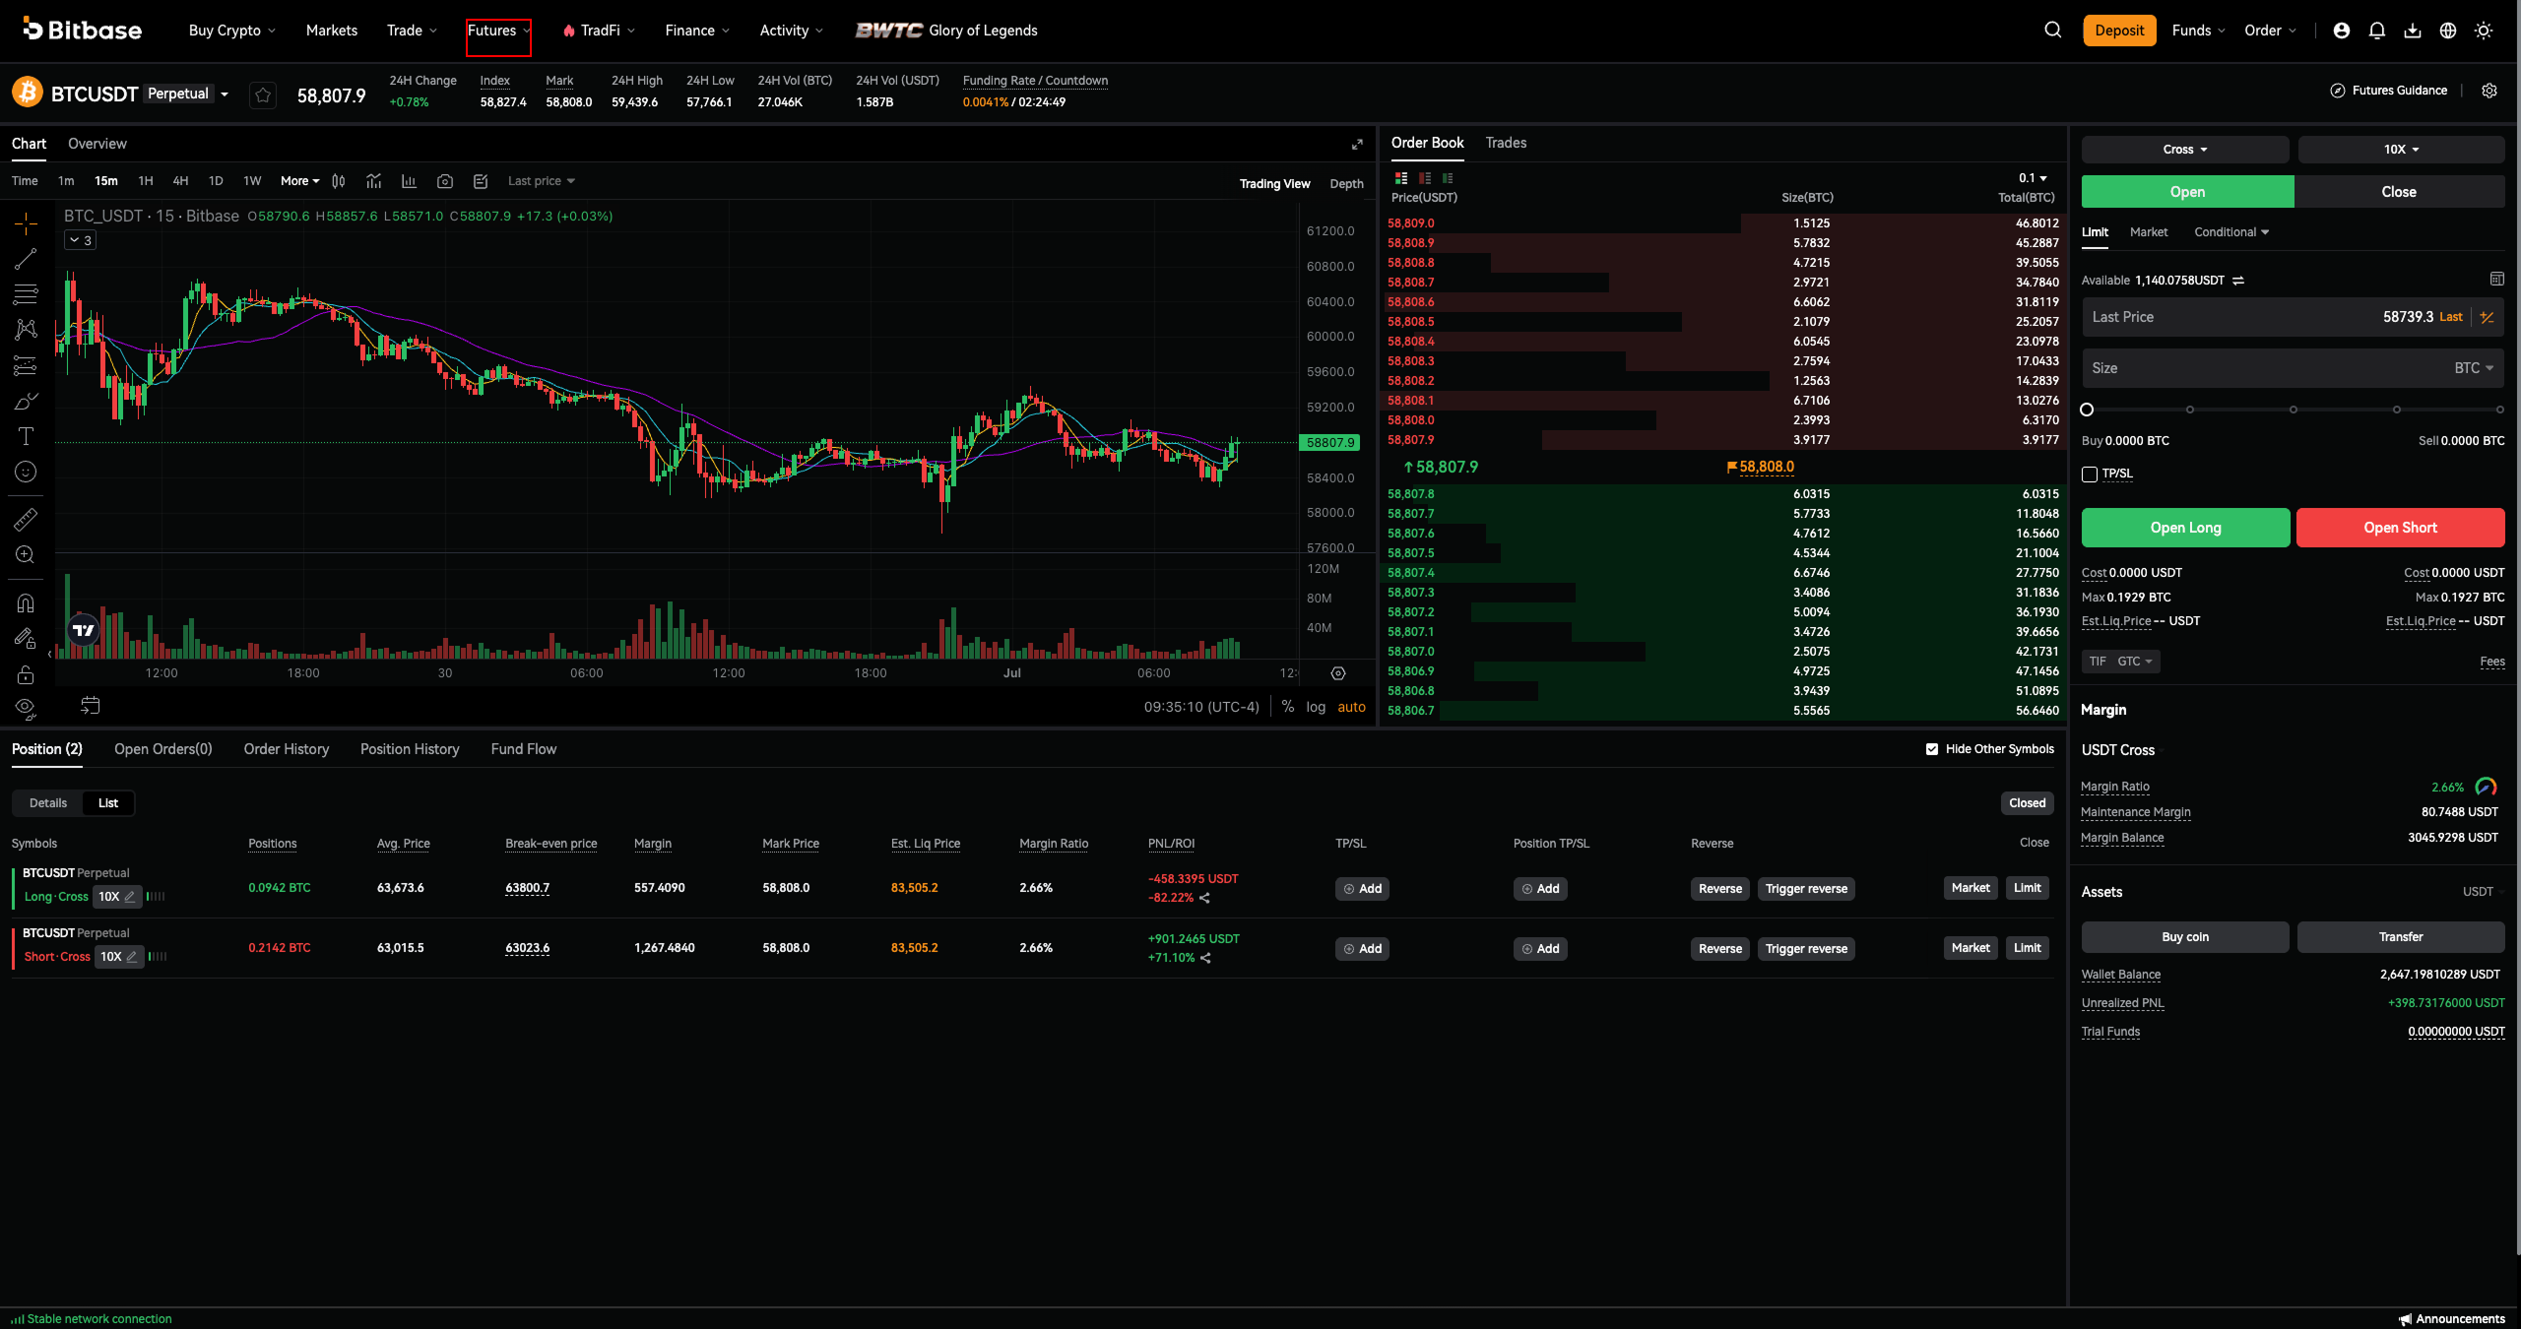Expand the More timeframes dropdown
Screen dimensions: 2521x1329
coord(299,181)
